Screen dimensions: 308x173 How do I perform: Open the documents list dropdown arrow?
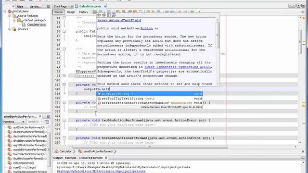point(298,6)
